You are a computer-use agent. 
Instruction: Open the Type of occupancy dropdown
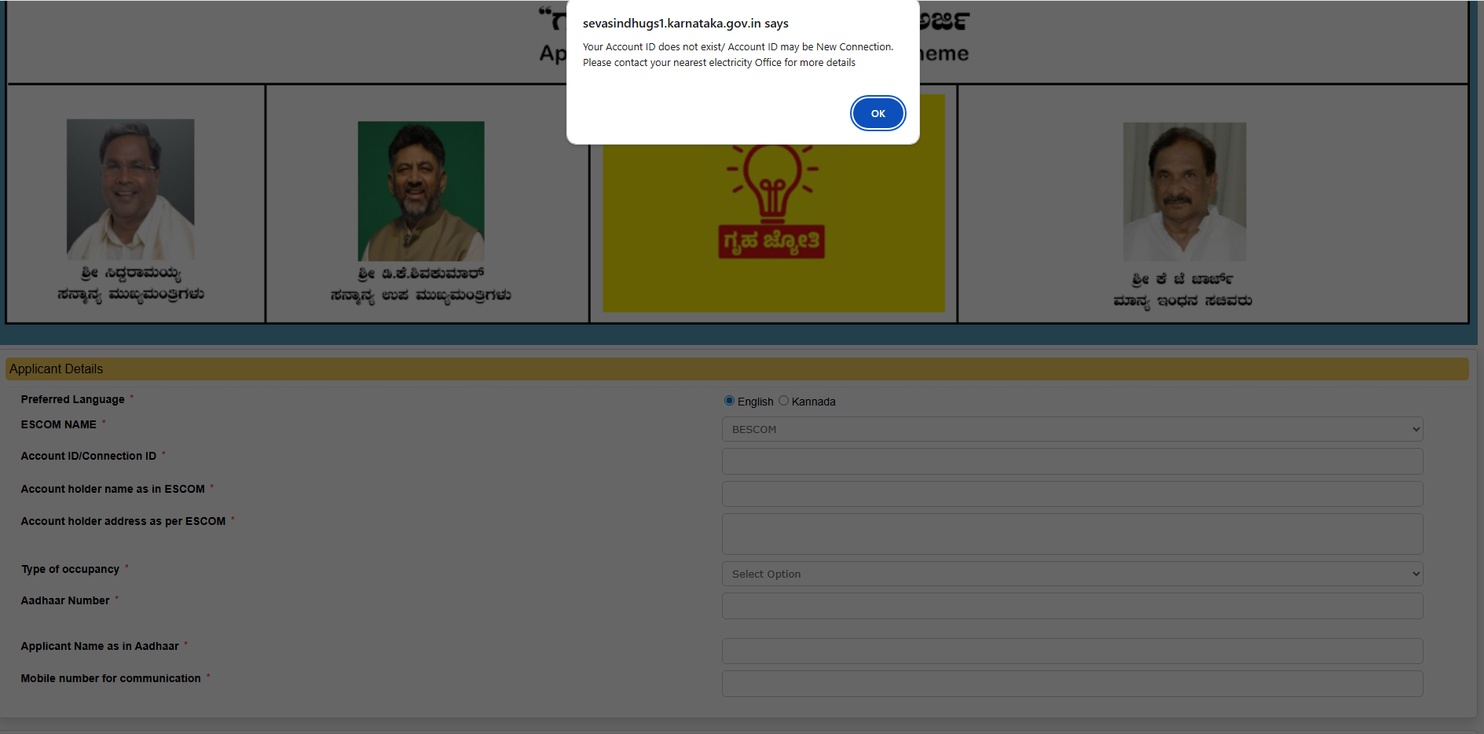coord(1072,574)
